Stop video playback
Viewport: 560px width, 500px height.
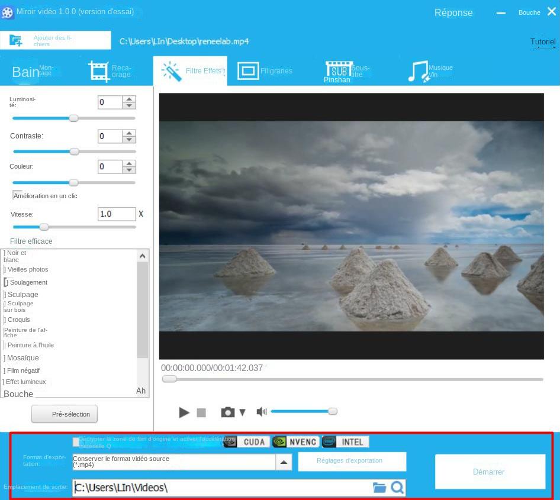pyautogui.click(x=201, y=412)
